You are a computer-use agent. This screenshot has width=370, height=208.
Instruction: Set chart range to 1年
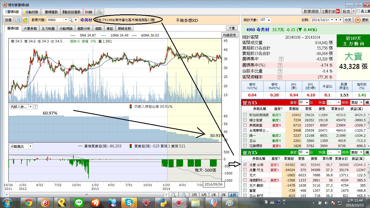pyautogui.click(x=214, y=195)
